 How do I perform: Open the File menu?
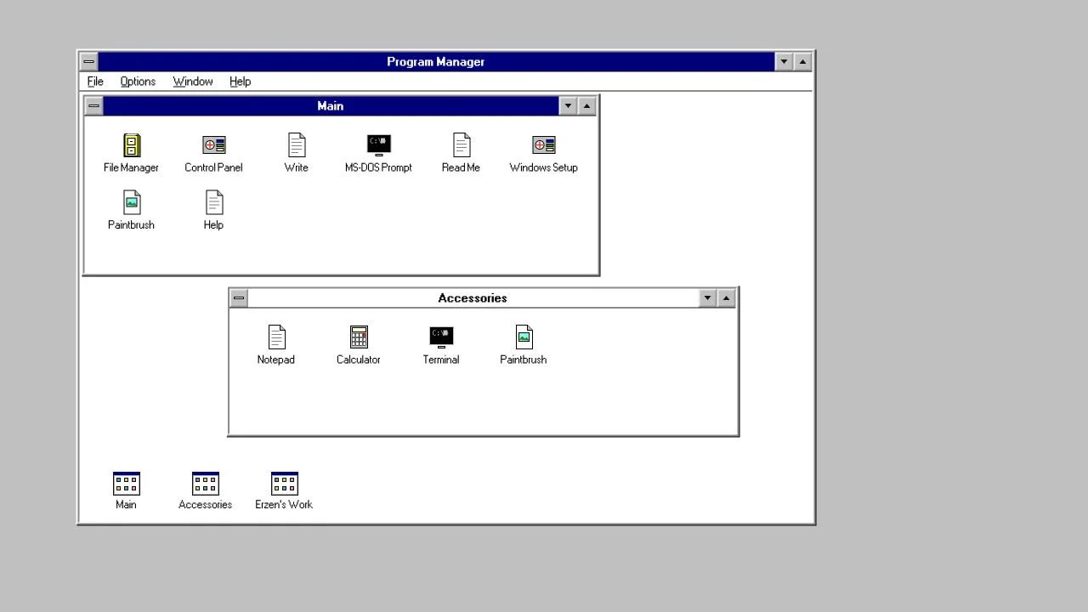click(x=95, y=82)
